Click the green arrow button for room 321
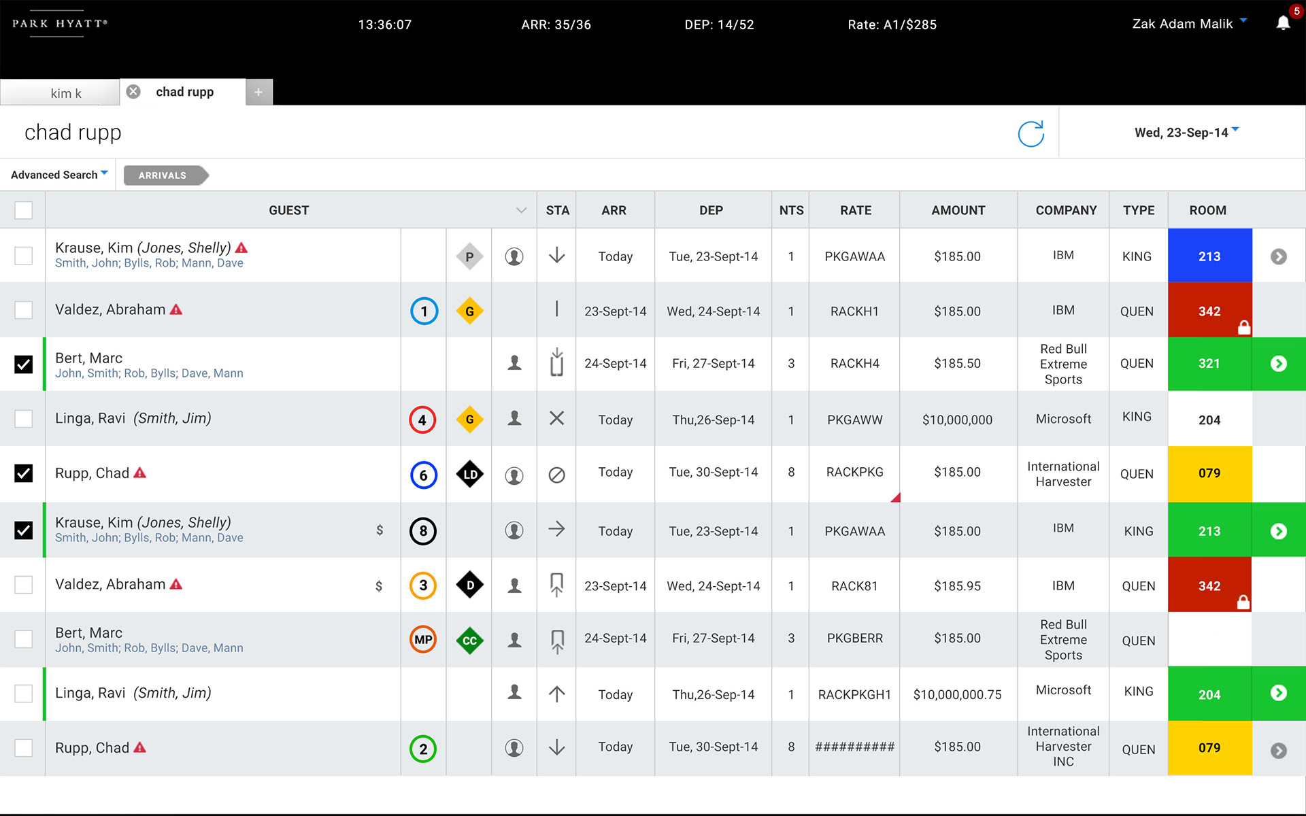Viewport: 1306px width, 816px height. [1278, 364]
